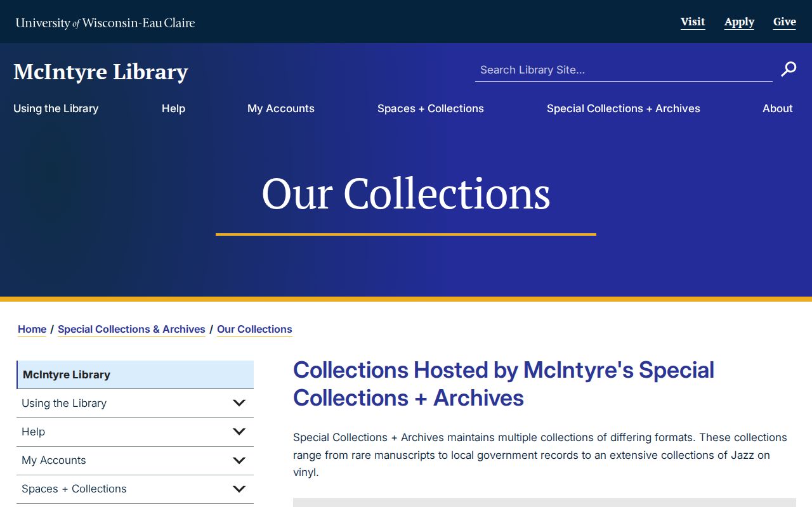Expand My Accounts sidebar chevron
This screenshot has height=507, width=812.
[239, 460]
